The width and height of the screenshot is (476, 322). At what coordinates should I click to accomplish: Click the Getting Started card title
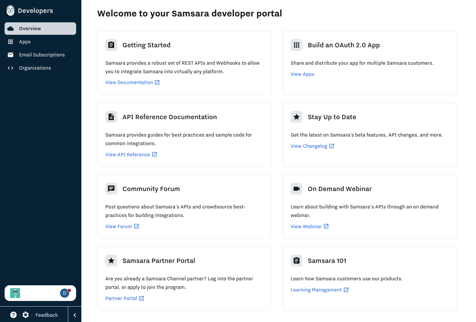click(x=146, y=45)
